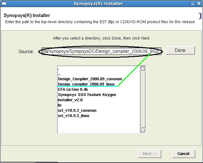Select the parent directory '..' entry
The width and height of the screenshot is (203, 163).
59,74
